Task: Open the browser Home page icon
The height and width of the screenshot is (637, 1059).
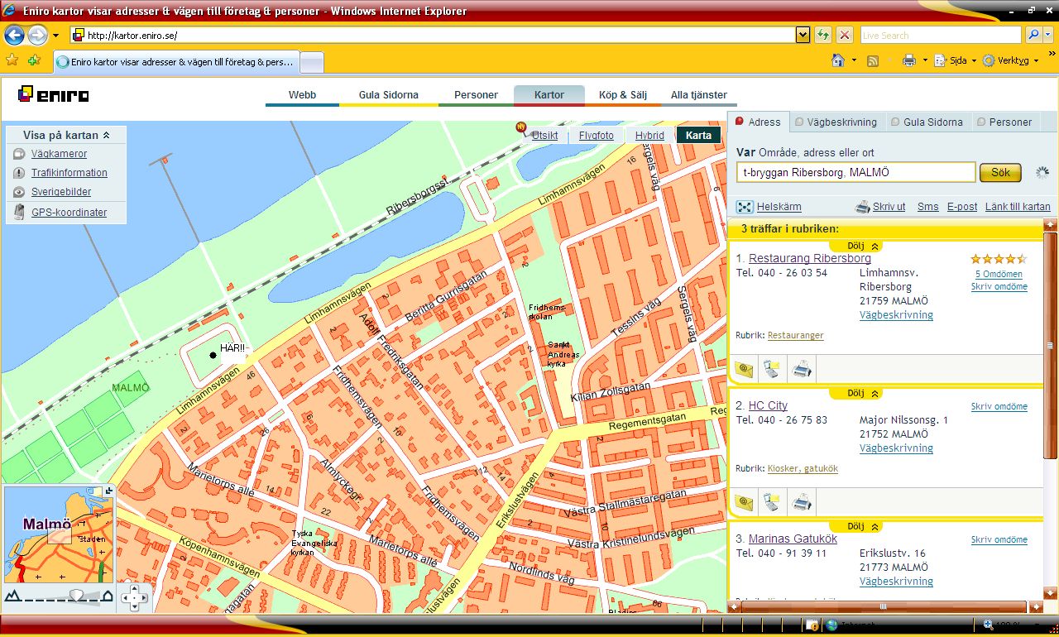Action: (838, 60)
